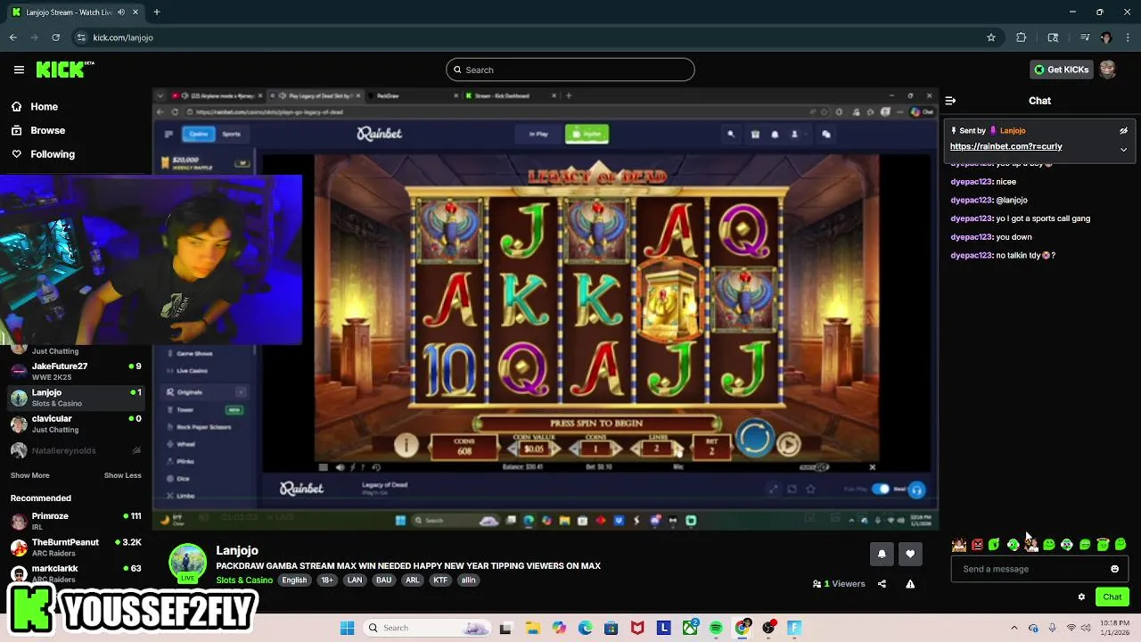Open the slot game menu icon
The height and width of the screenshot is (642, 1141).
coord(323,467)
